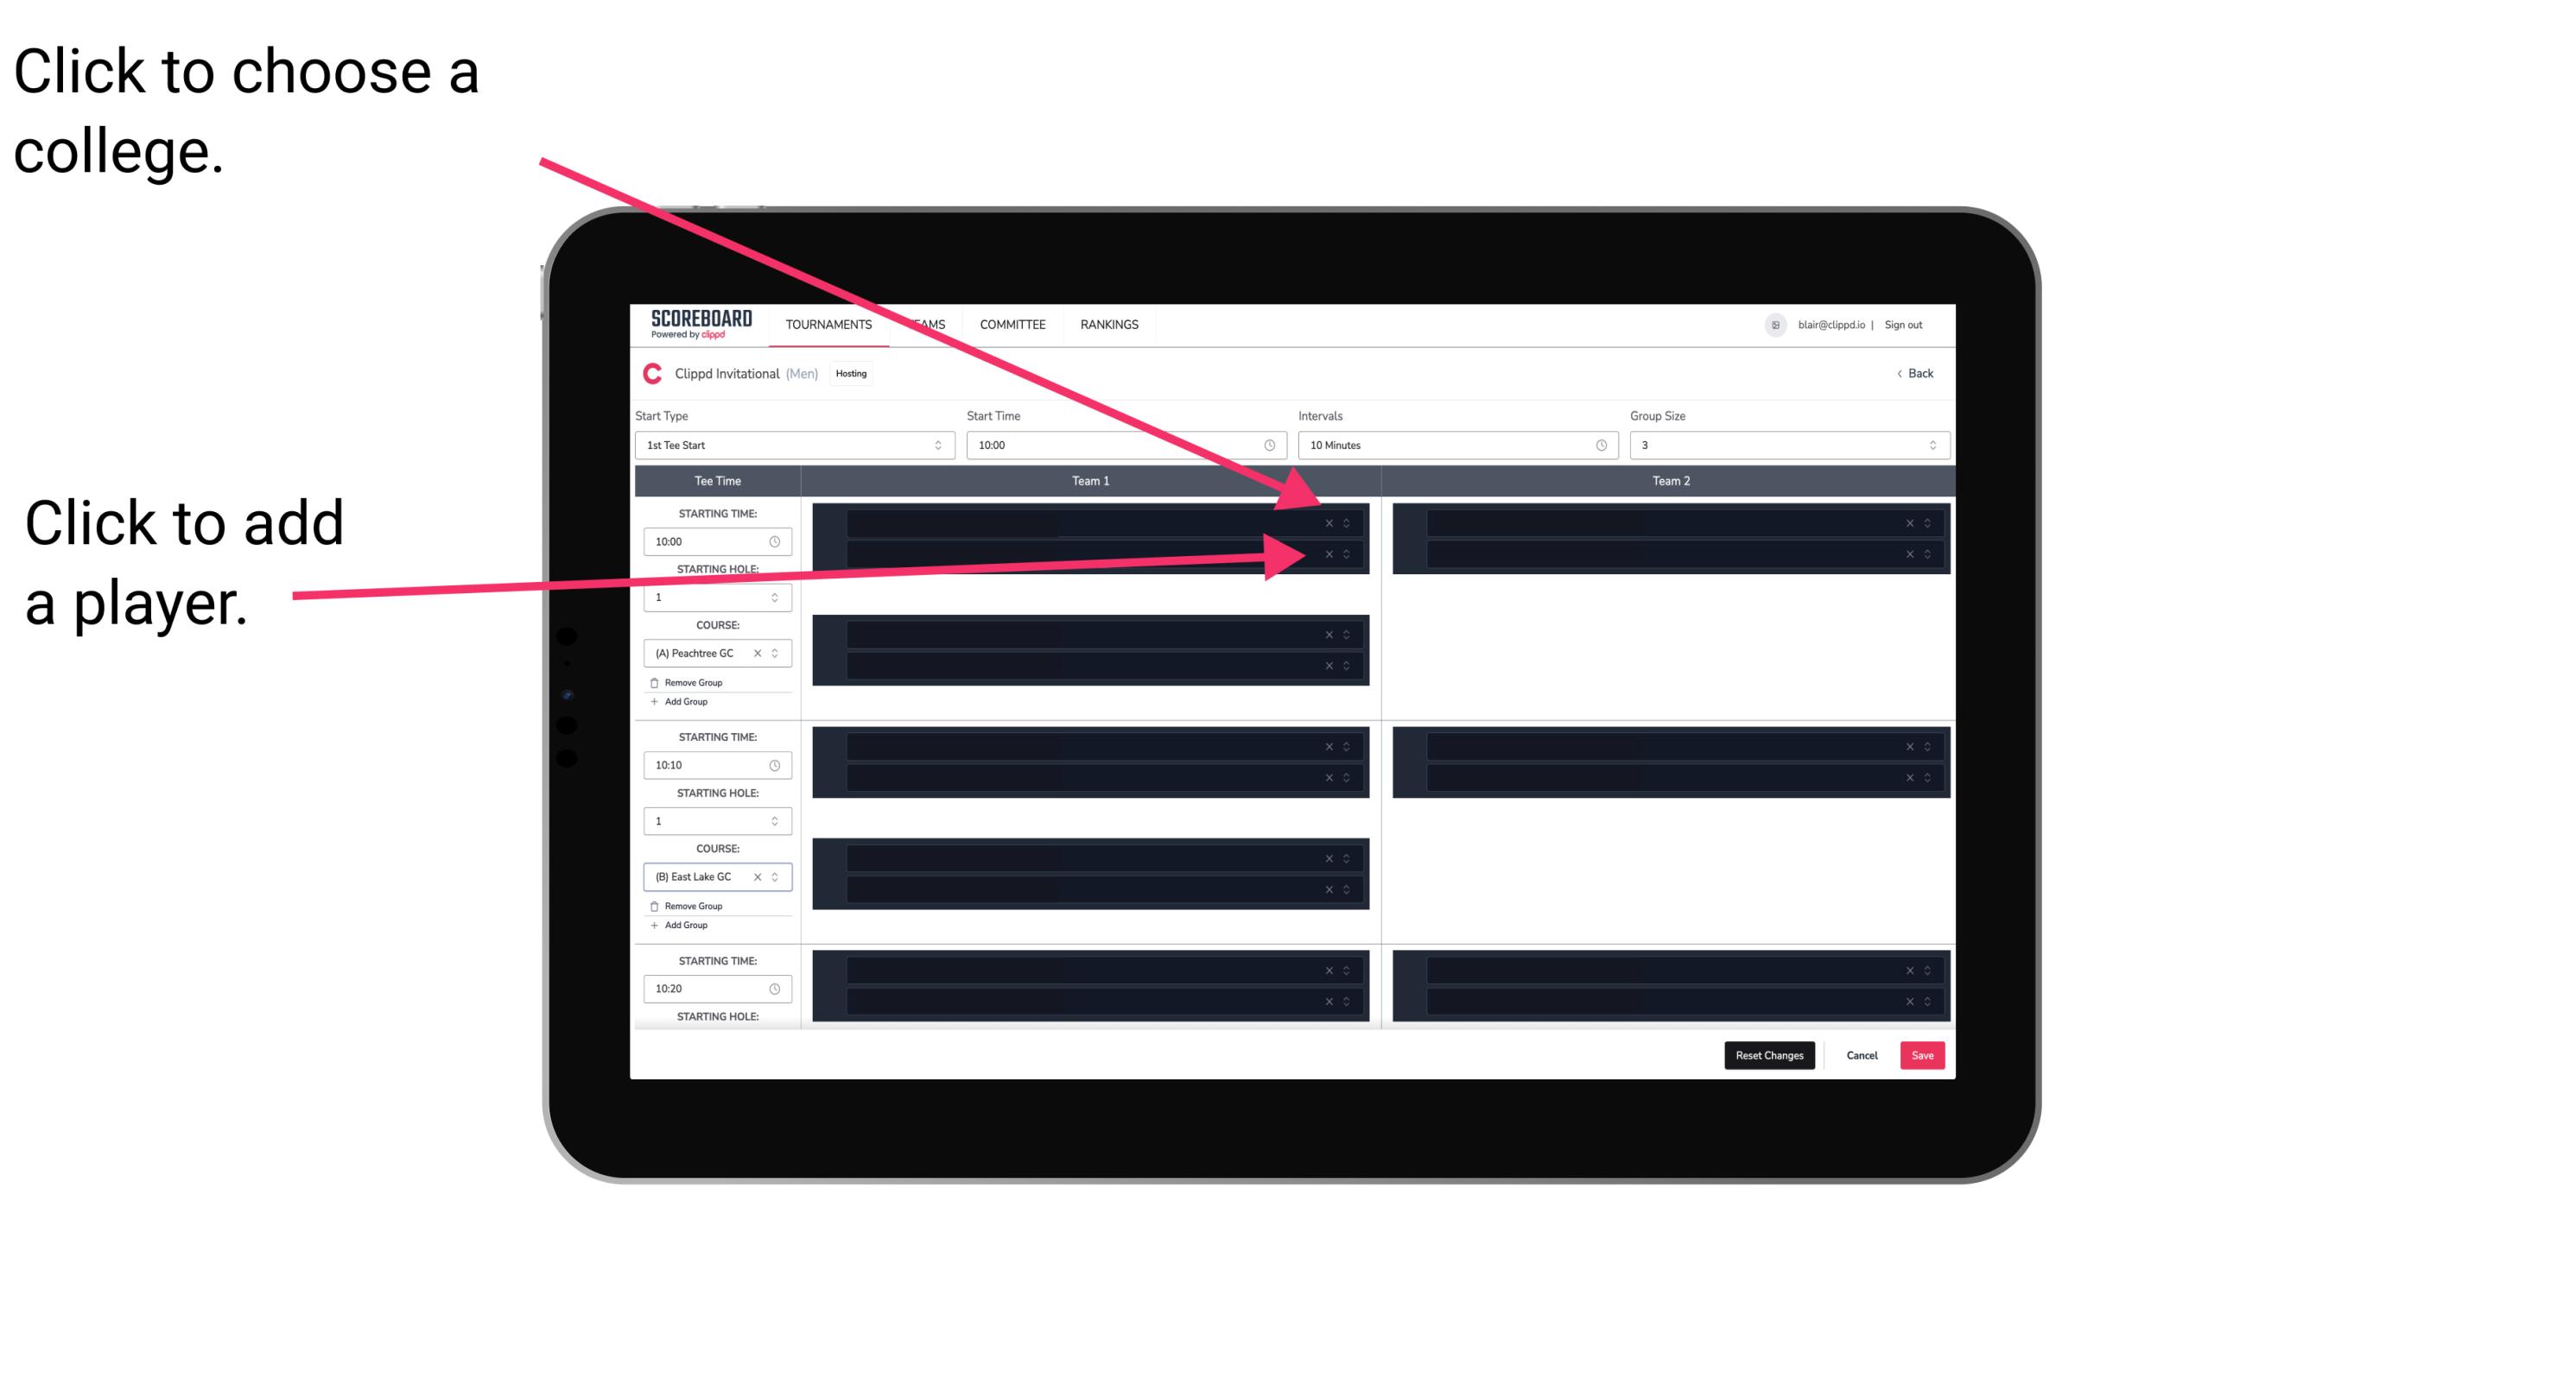Click the Back navigation link

1914,372
